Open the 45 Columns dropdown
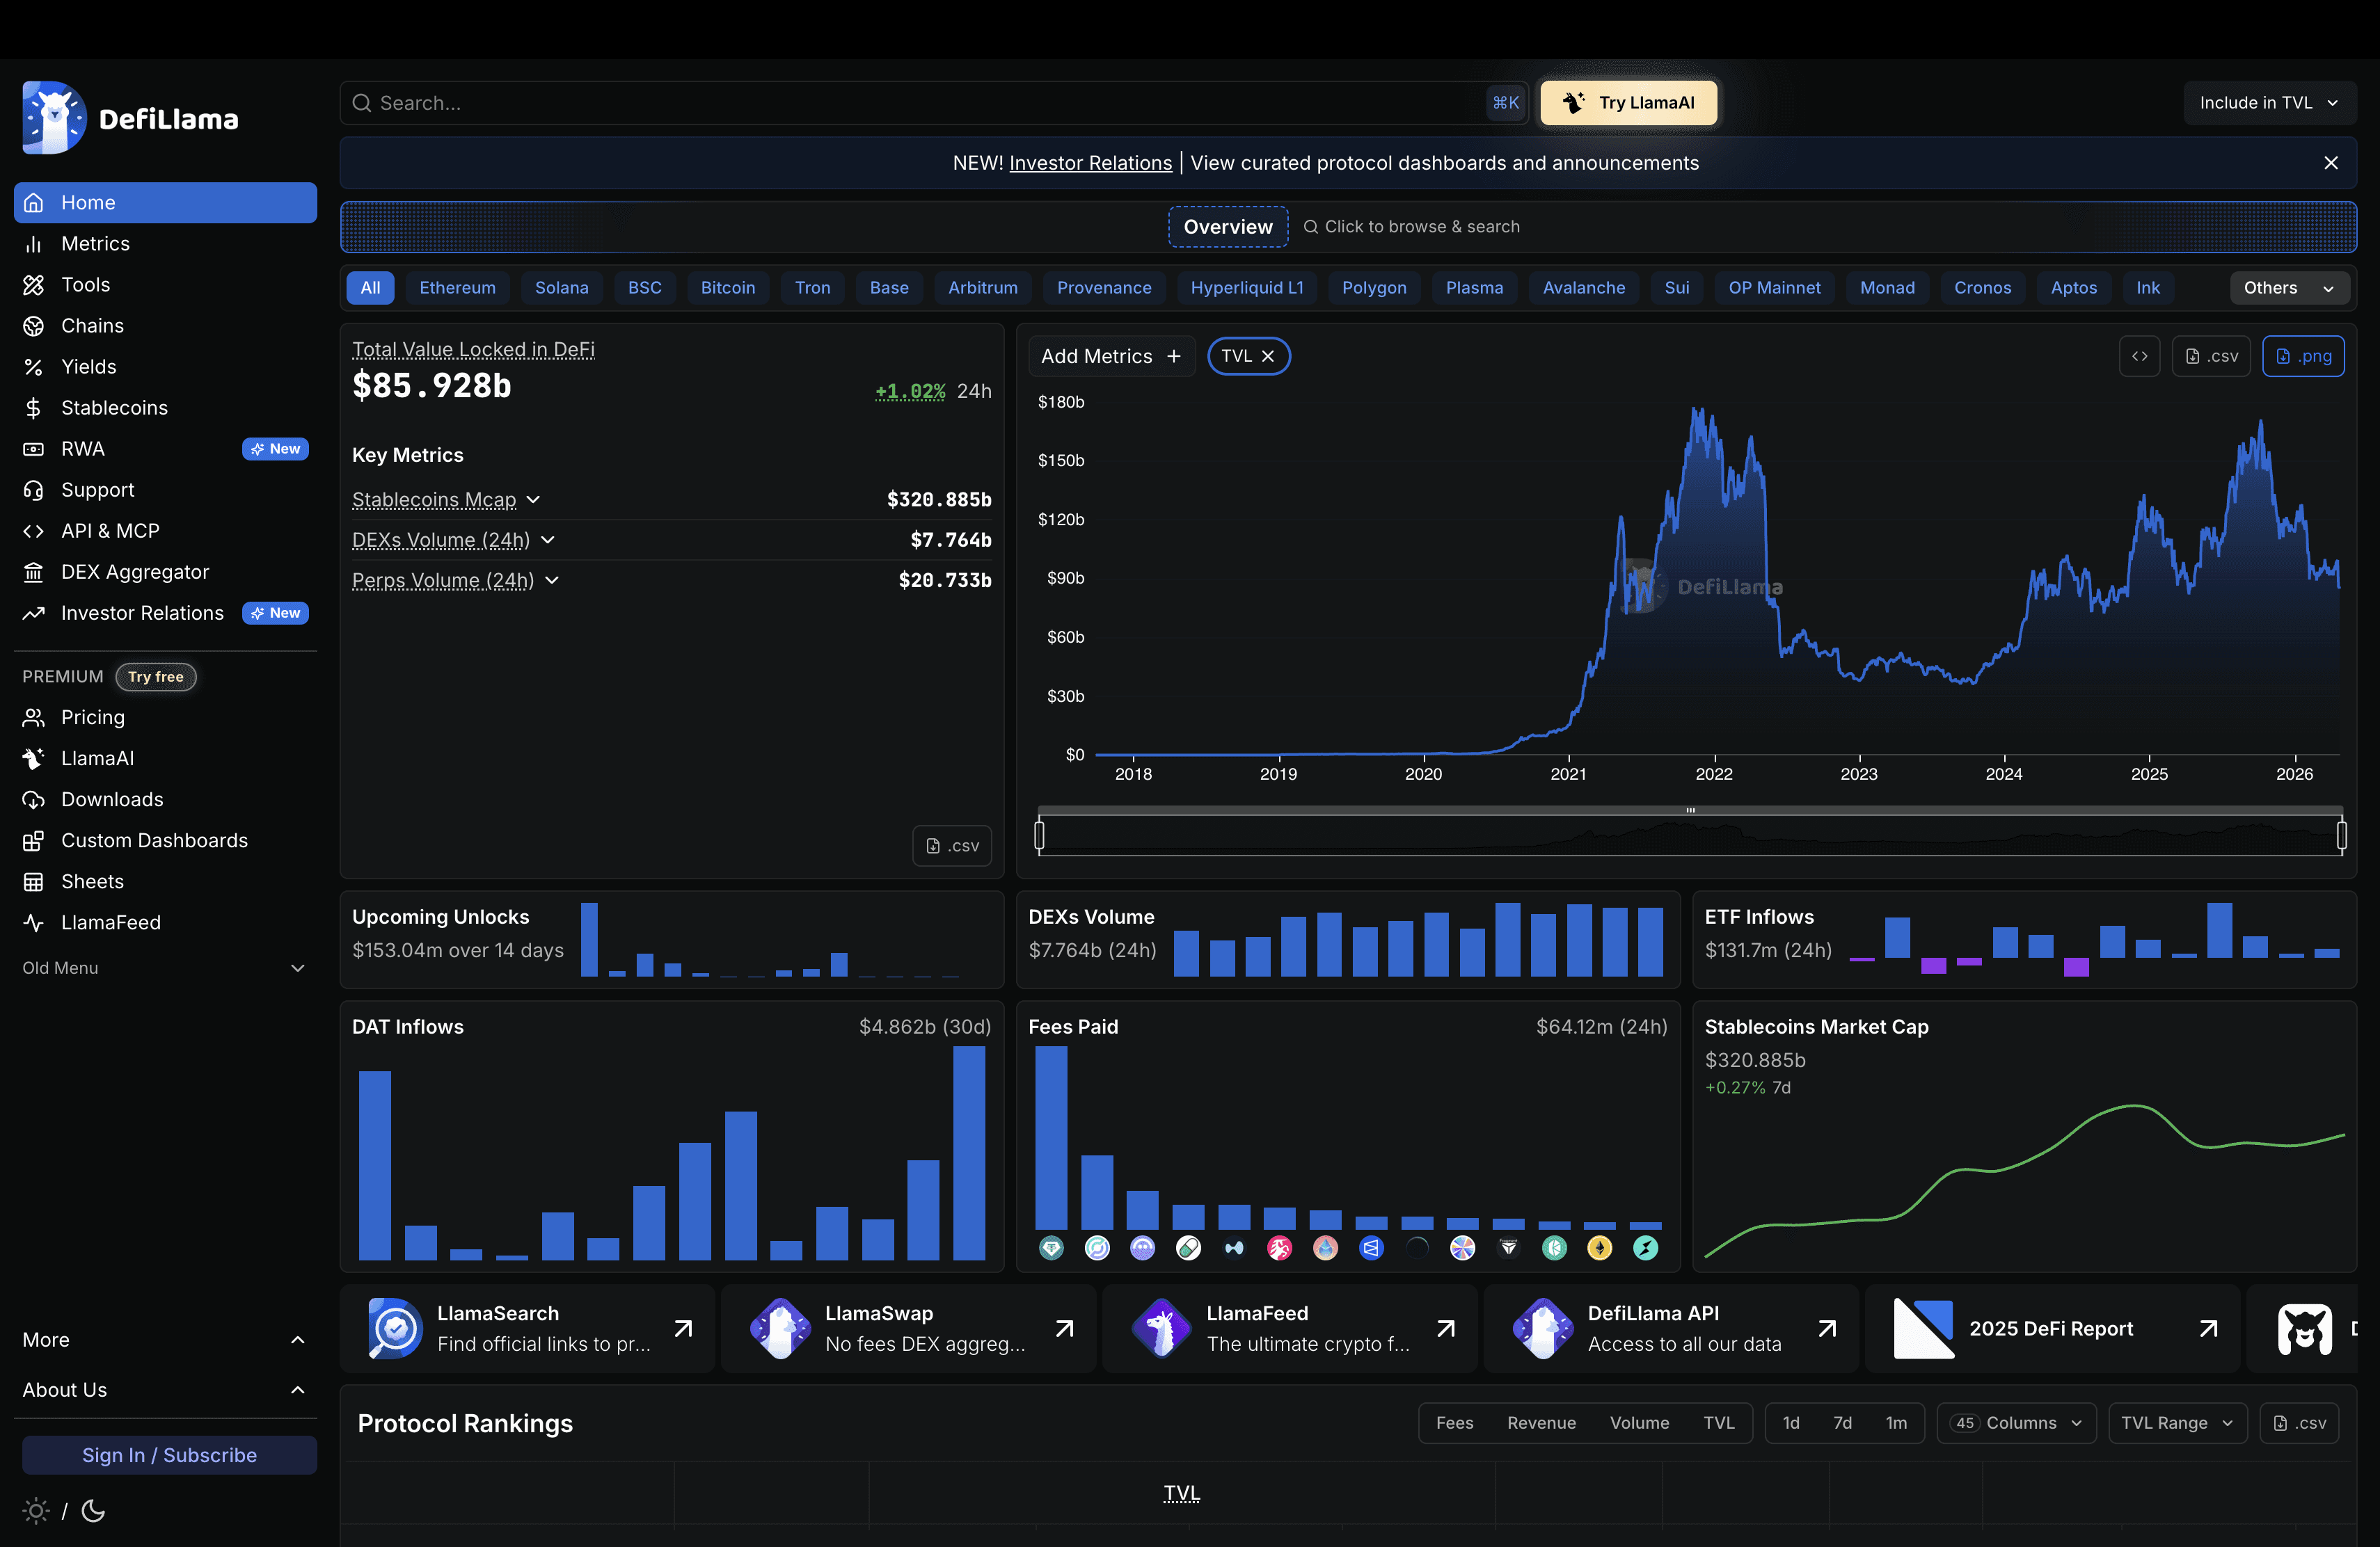The image size is (2380, 1547). [x=2016, y=1423]
